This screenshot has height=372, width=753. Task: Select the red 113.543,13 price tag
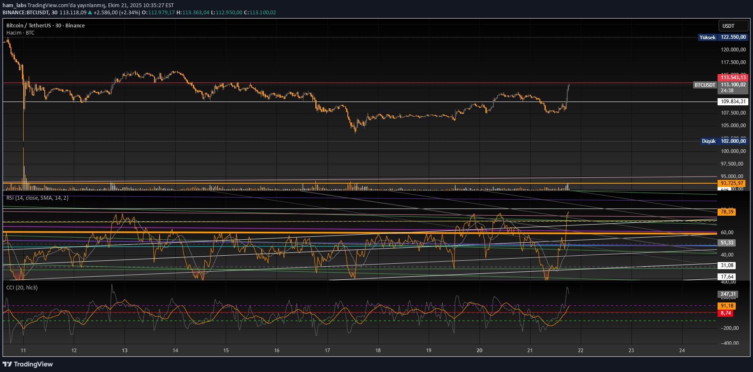click(x=733, y=78)
